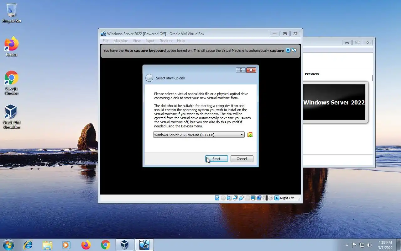This screenshot has width=401, height=251.
Task: Open the Recycle Bin desktop icon
Action: click(12, 13)
